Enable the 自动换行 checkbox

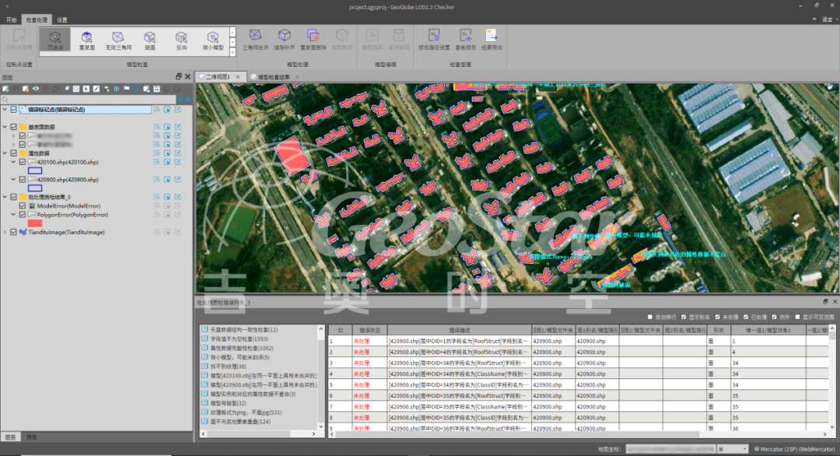coord(650,317)
